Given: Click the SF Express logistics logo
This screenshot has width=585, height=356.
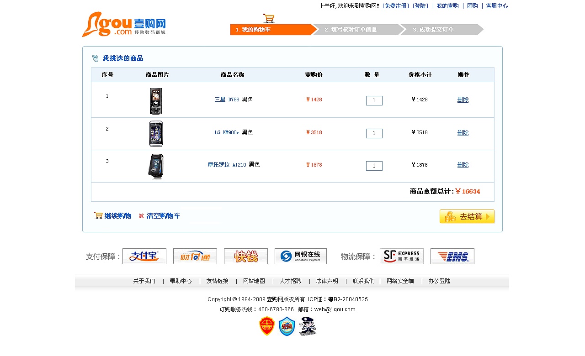Looking at the screenshot, I should [402, 256].
